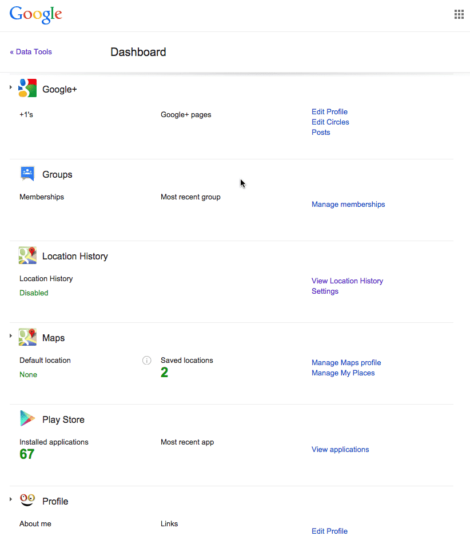This screenshot has height=552, width=470.
Task: Click Manage memberships link
Action: [x=348, y=205]
